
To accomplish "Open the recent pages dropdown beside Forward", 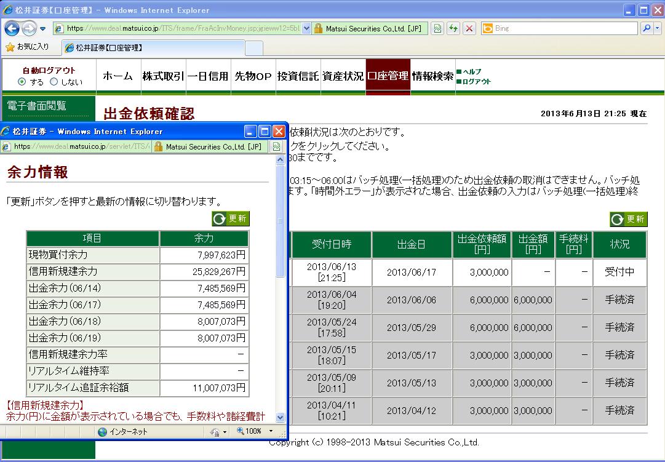I will (43, 28).
